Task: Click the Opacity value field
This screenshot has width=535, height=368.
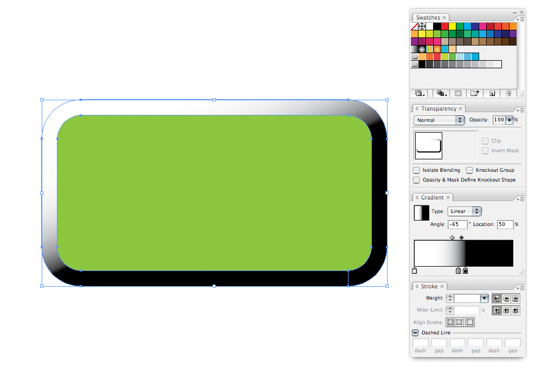Action: pos(499,120)
